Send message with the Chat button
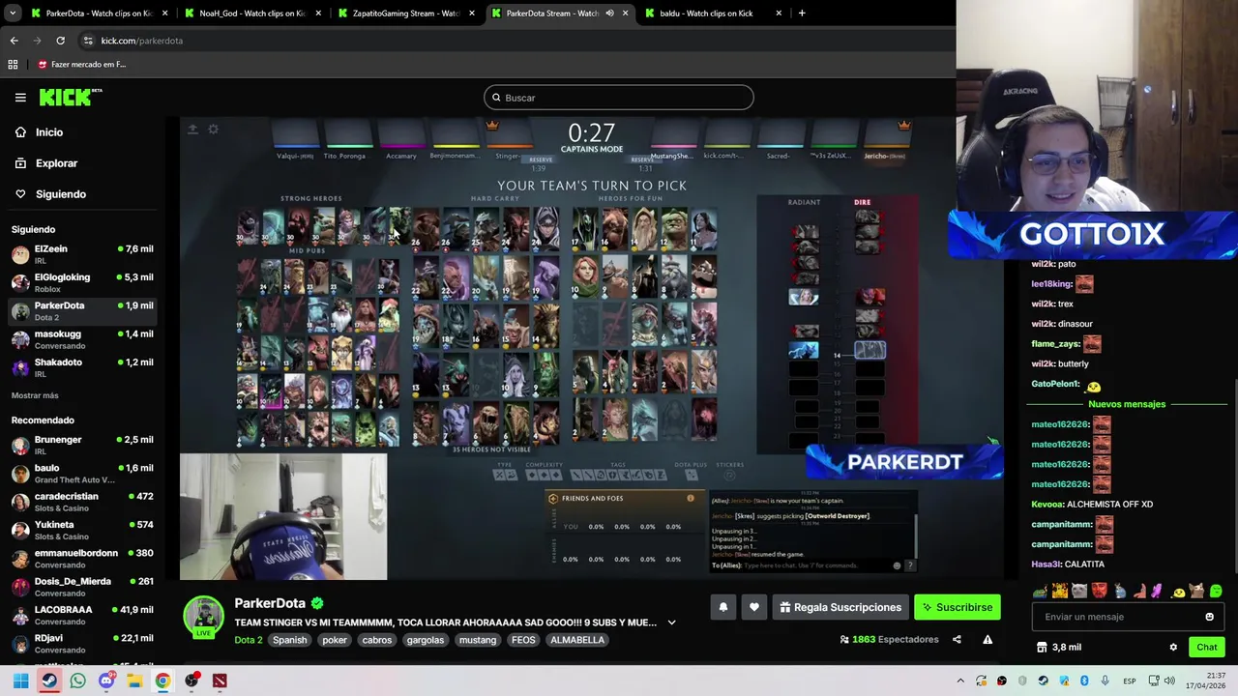Screen dimensions: 1238x696 coord(1207,647)
